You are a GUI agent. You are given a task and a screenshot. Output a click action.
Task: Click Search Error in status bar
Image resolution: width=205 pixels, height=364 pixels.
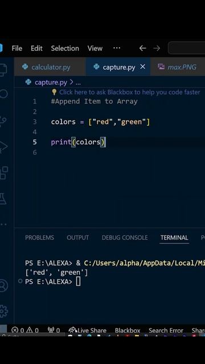tap(166, 330)
